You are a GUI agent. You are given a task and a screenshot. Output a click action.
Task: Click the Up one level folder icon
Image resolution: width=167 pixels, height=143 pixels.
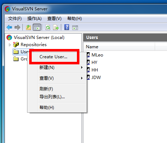click(x=28, y=28)
